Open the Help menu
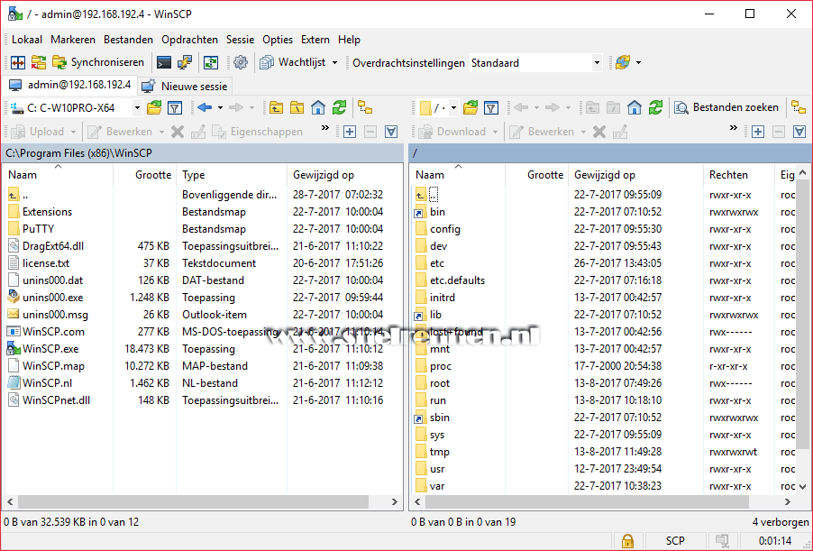 click(349, 40)
